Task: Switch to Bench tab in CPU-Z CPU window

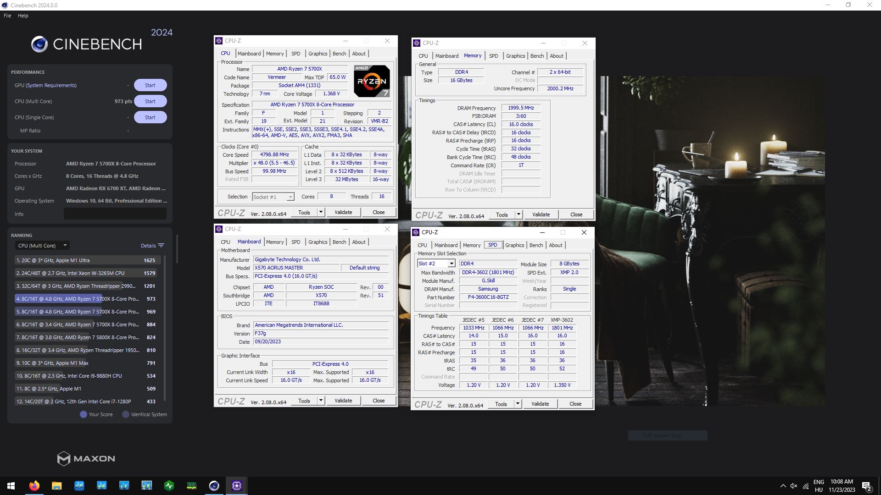Action: [x=340, y=54]
